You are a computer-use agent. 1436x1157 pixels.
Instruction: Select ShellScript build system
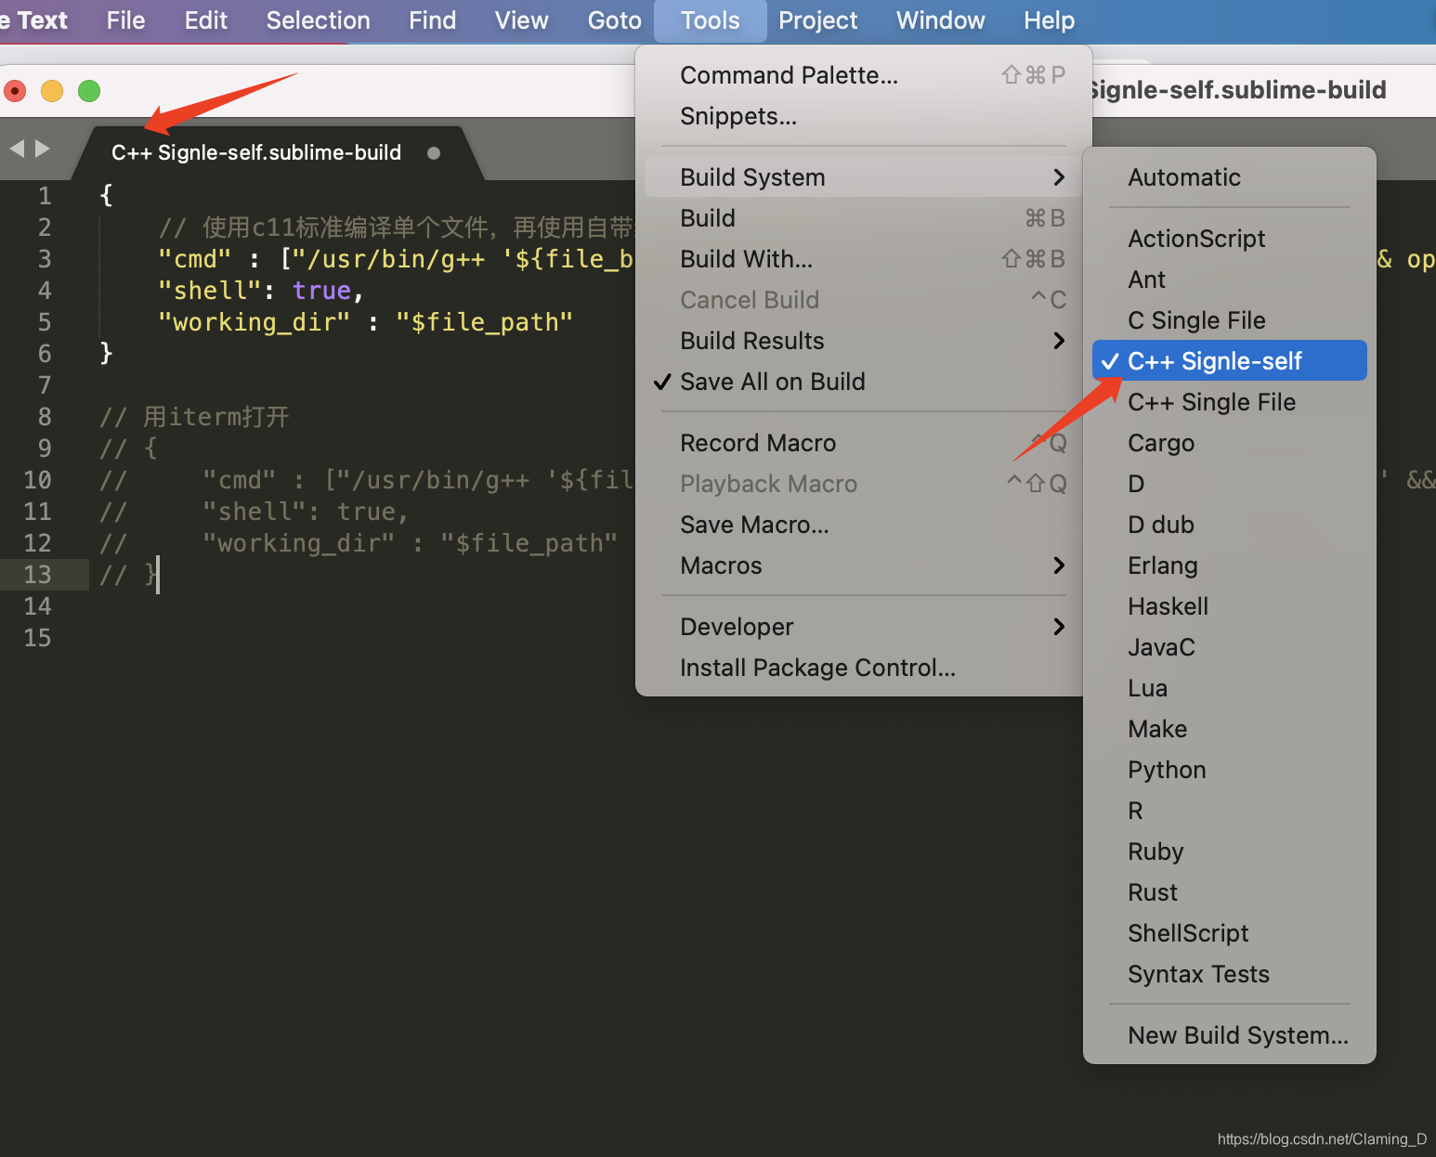tap(1229, 933)
